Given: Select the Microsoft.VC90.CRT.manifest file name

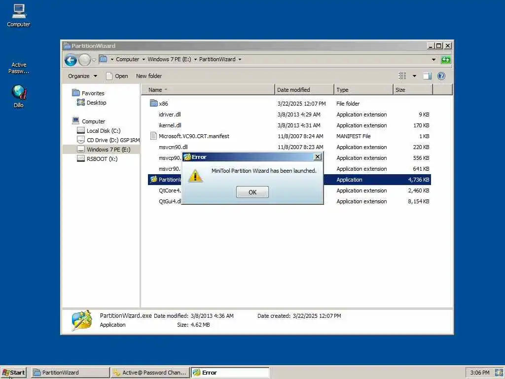Looking at the screenshot, I should point(194,136).
